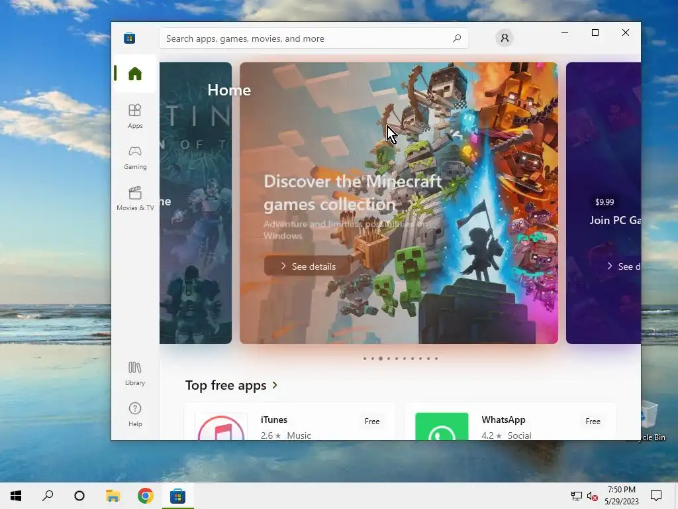The height and width of the screenshot is (509, 678).
Task: Click See details on Minecraft banner
Action: pos(307,266)
